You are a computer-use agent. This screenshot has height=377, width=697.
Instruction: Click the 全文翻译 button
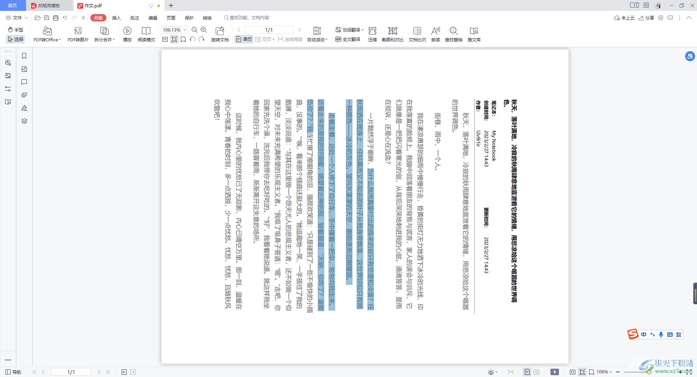coord(347,39)
